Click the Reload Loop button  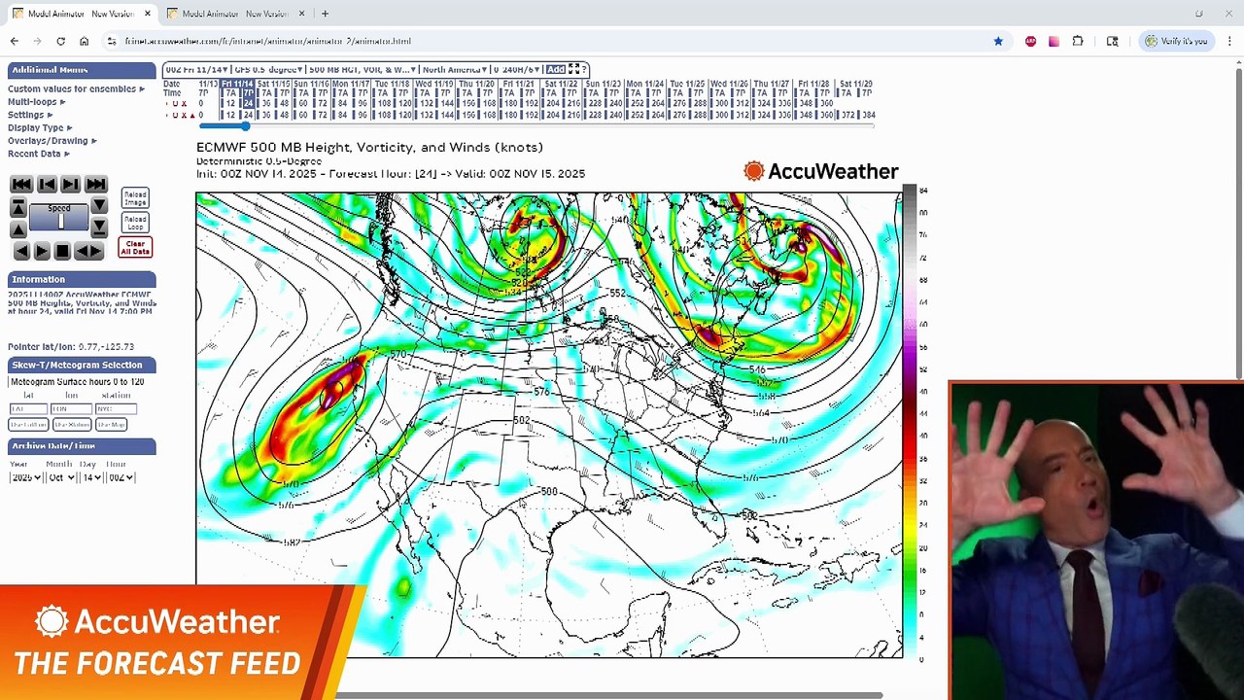pos(135,223)
